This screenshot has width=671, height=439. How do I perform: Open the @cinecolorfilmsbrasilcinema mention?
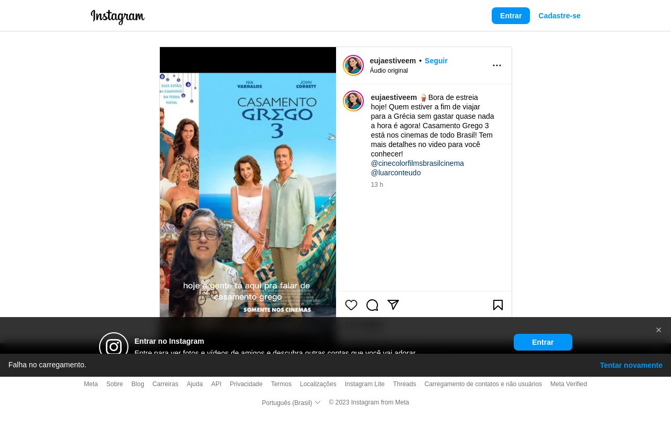[x=417, y=163]
